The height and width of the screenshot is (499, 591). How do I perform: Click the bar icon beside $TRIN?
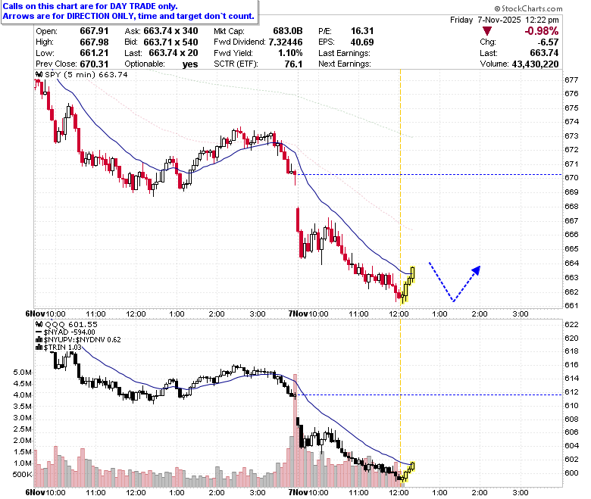point(39,348)
